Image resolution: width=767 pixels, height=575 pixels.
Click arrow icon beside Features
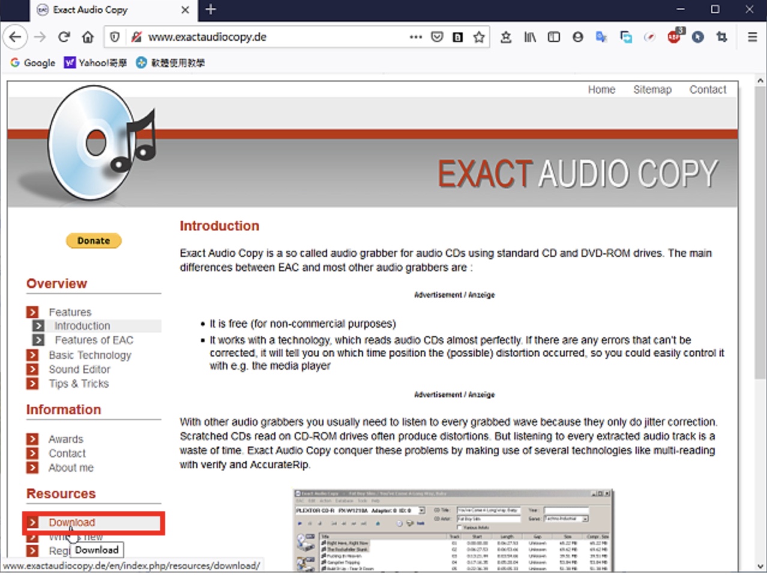coord(32,312)
